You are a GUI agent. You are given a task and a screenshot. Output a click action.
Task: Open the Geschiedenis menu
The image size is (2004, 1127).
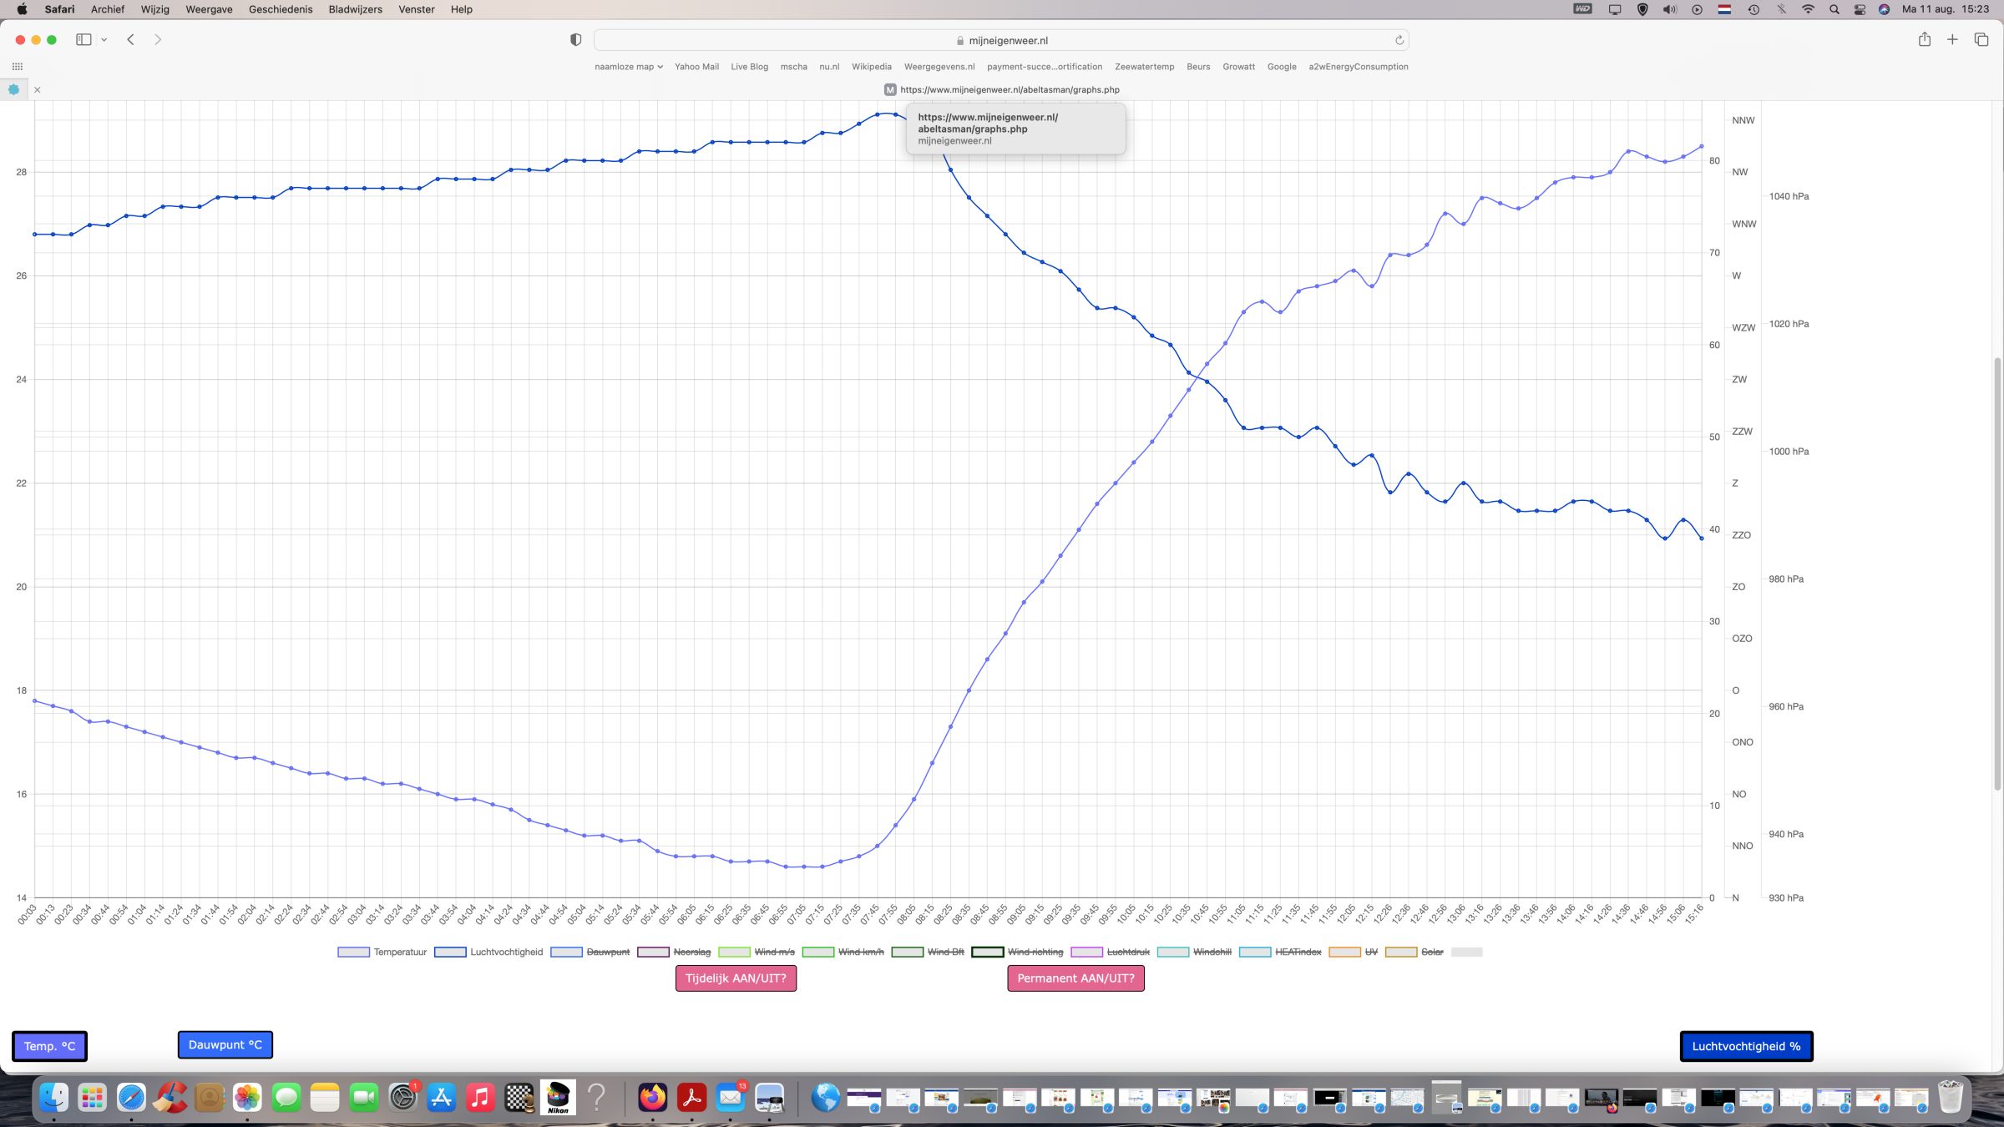coord(280,9)
